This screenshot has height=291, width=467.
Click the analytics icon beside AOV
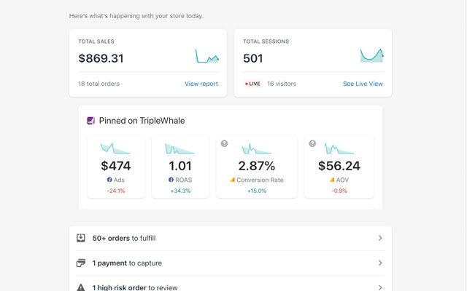(x=332, y=180)
